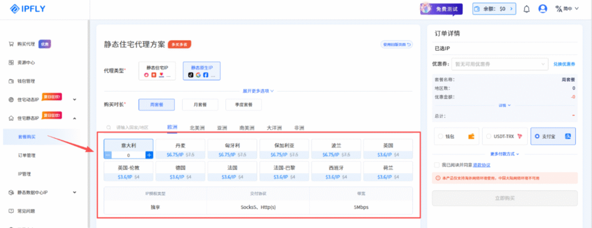Open 套餐购买 in sidebar

coord(40,137)
